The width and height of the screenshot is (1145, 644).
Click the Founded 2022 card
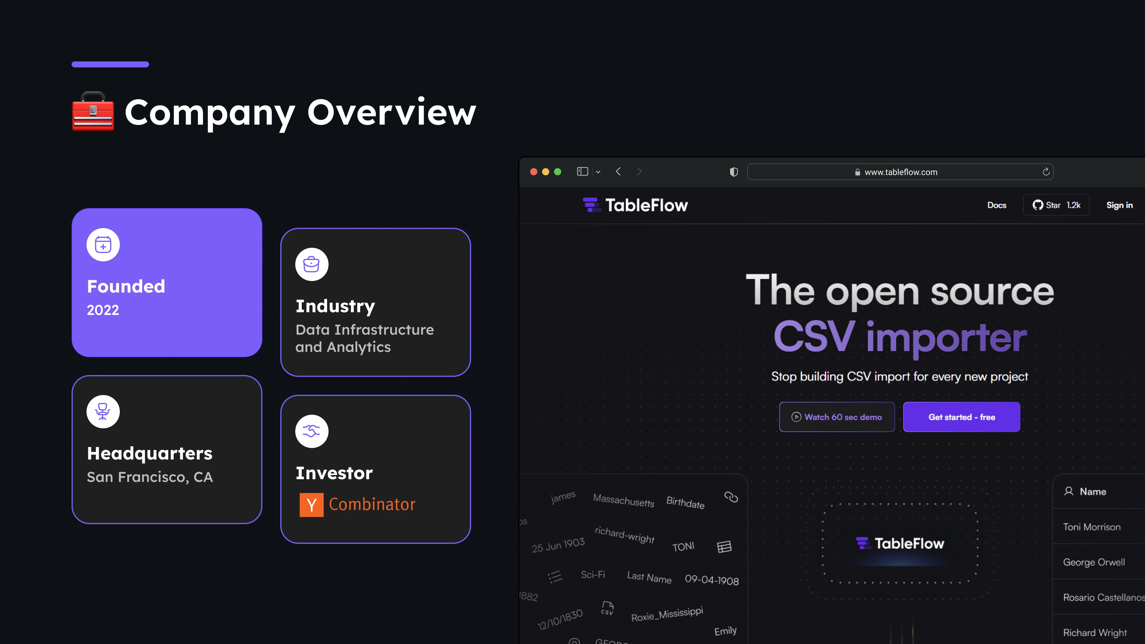(x=167, y=282)
